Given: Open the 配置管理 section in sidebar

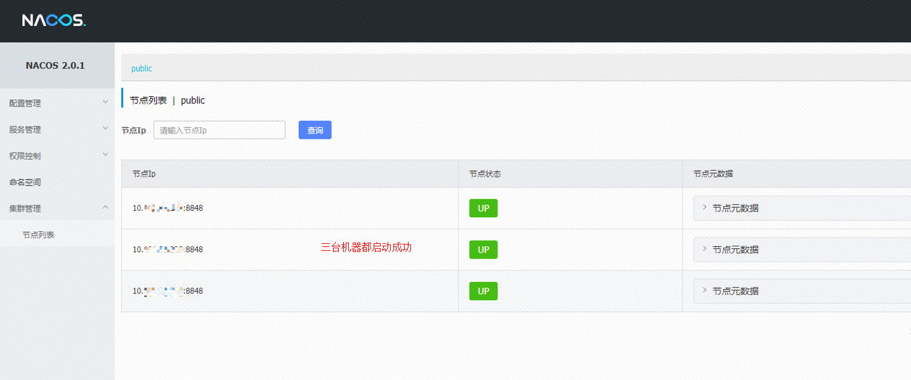Looking at the screenshot, I should pyautogui.click(x=24, y=103).
